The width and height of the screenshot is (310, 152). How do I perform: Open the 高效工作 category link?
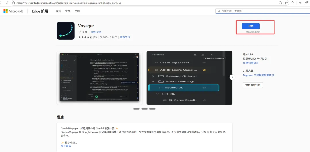click(x=125, y=37)
